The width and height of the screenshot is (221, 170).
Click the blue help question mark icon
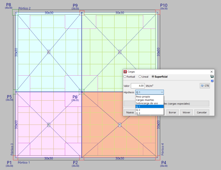pos(212,81)
